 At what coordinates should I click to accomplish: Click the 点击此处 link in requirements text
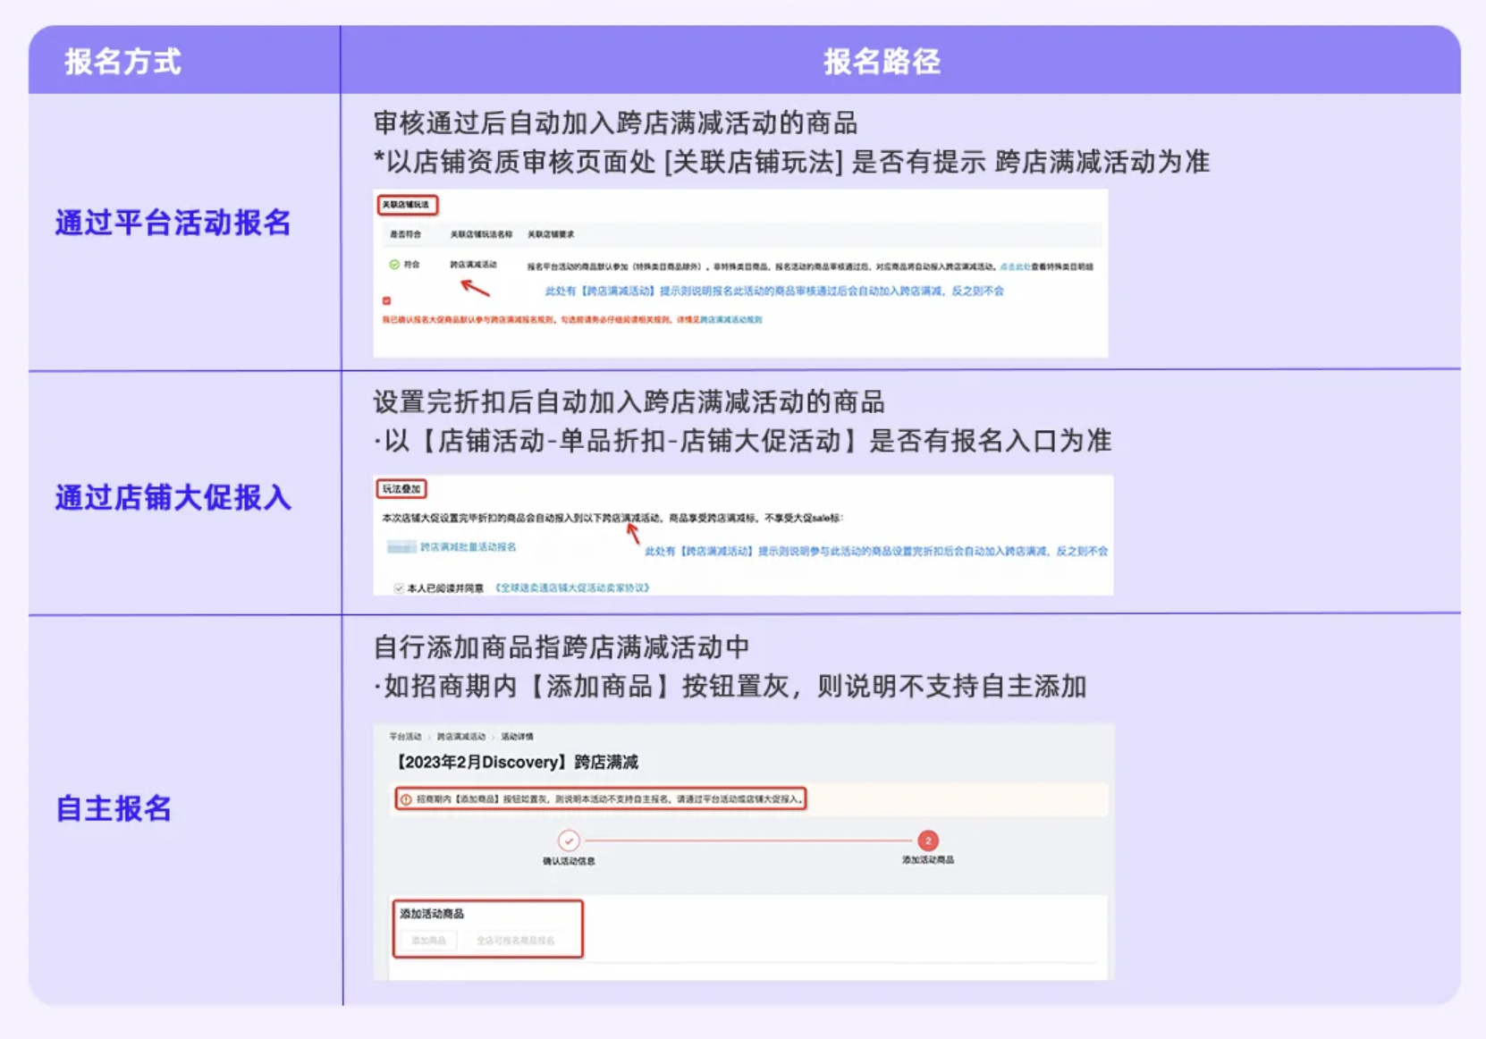1015,266
